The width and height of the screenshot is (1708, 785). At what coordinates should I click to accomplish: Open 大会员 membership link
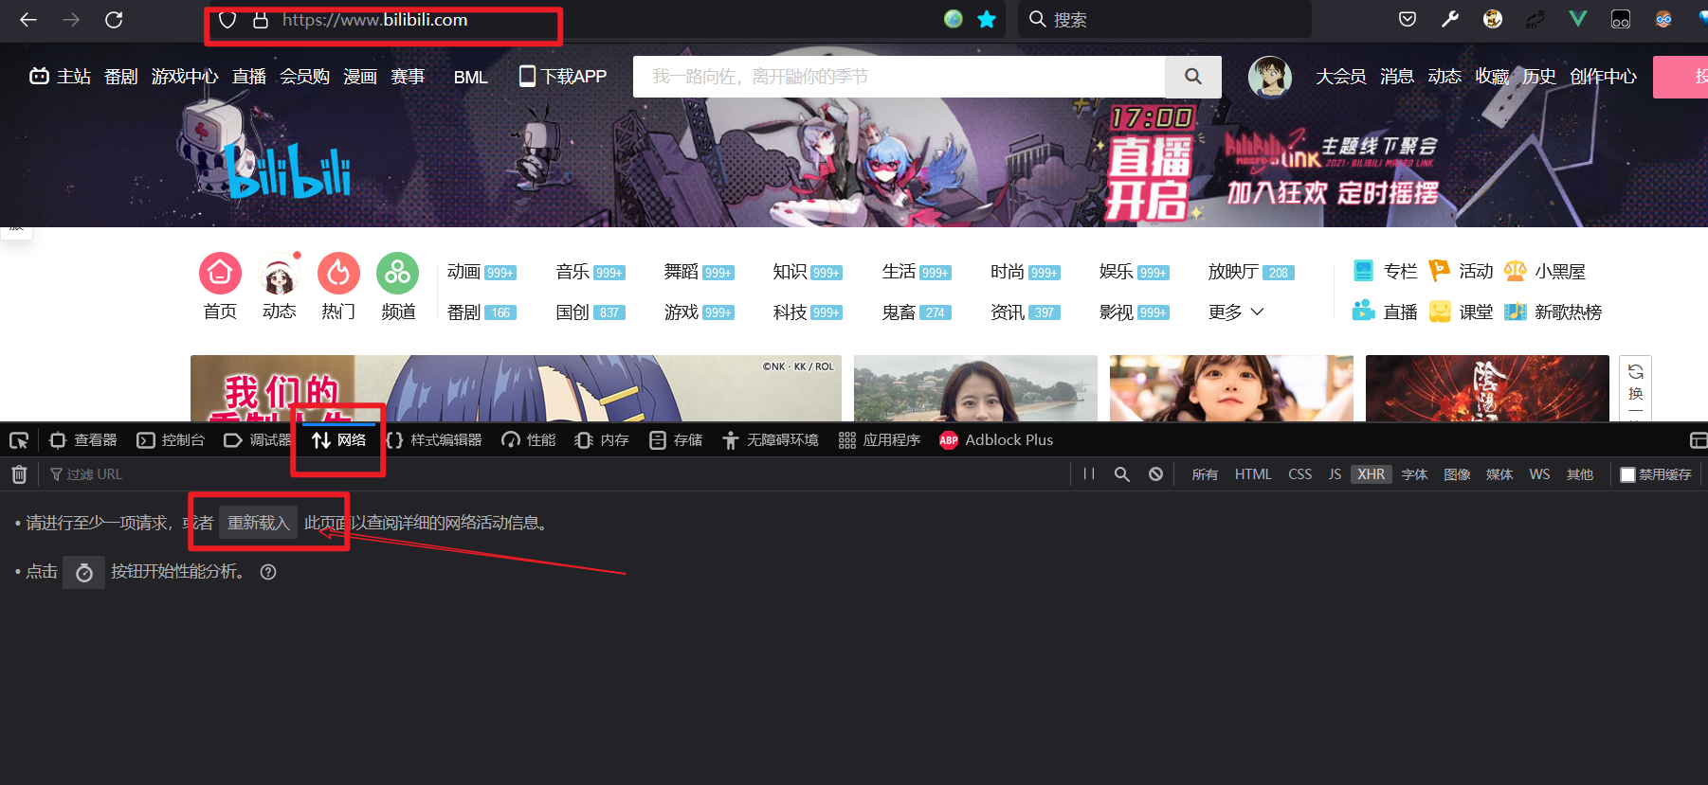tap(1340, 77)
